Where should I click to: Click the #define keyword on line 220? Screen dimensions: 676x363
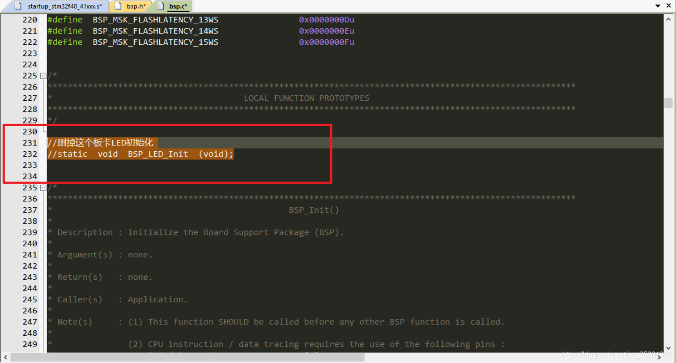click(65, 20)
